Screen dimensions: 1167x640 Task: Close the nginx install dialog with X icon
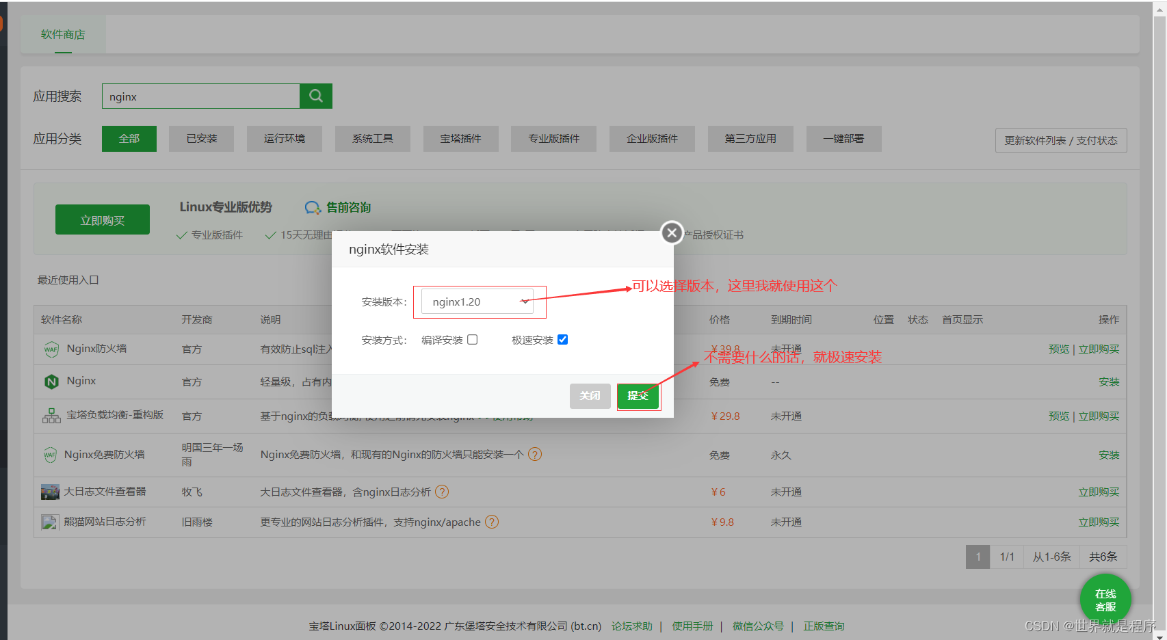pos(672,233)
